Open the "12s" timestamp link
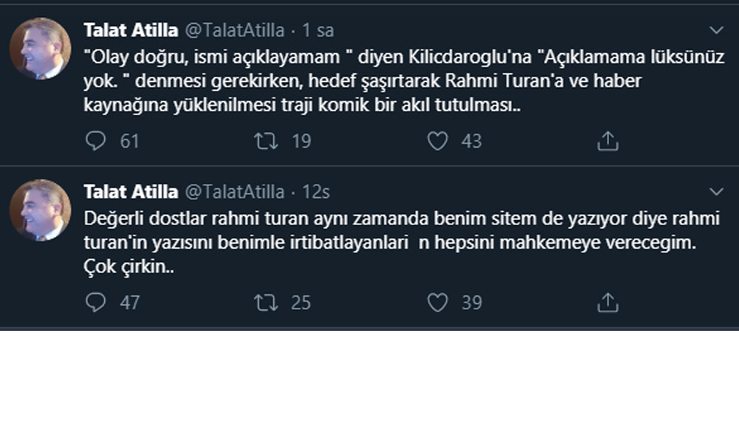Screen dimensions: 739x443 pos(316,192)
